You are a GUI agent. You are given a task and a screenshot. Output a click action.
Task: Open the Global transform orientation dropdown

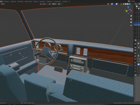[44, 4]
